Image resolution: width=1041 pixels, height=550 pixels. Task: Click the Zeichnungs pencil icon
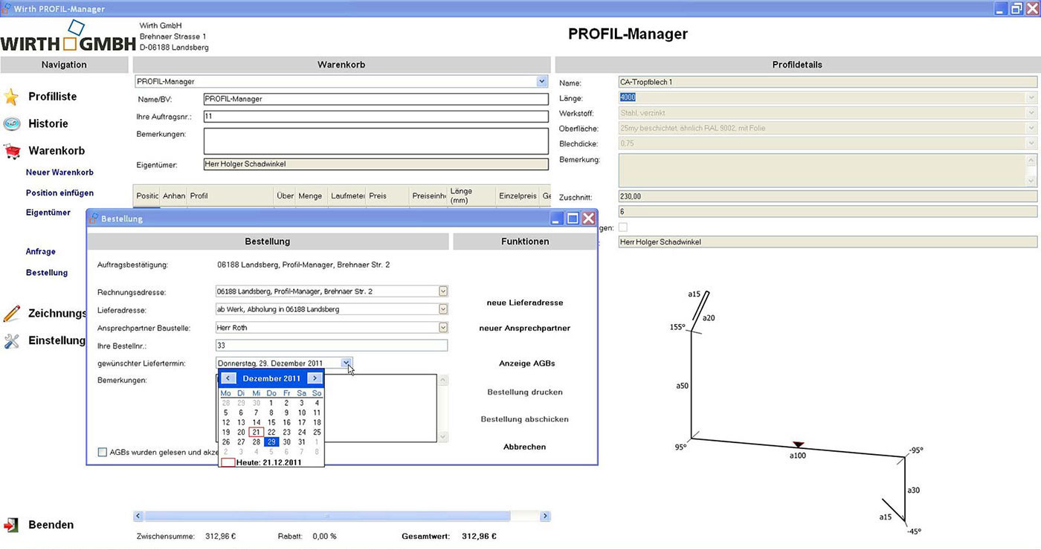[x=11, y=314]
